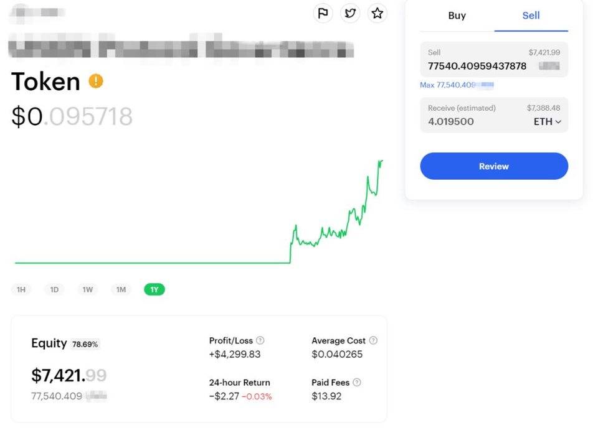Select the 1Y timeframe pill
The height and width of the screenshot is (433, 598).
(x=154, y=289)
